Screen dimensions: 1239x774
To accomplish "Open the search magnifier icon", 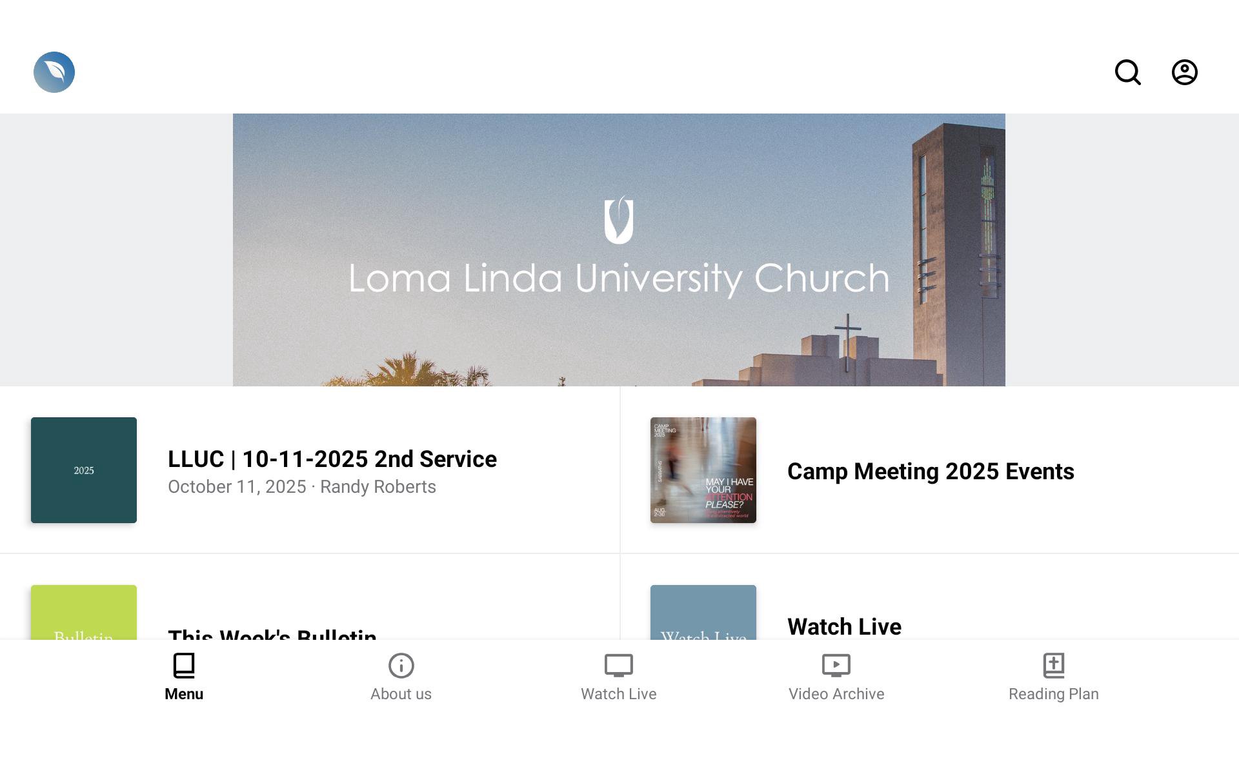I will 1127,72.
